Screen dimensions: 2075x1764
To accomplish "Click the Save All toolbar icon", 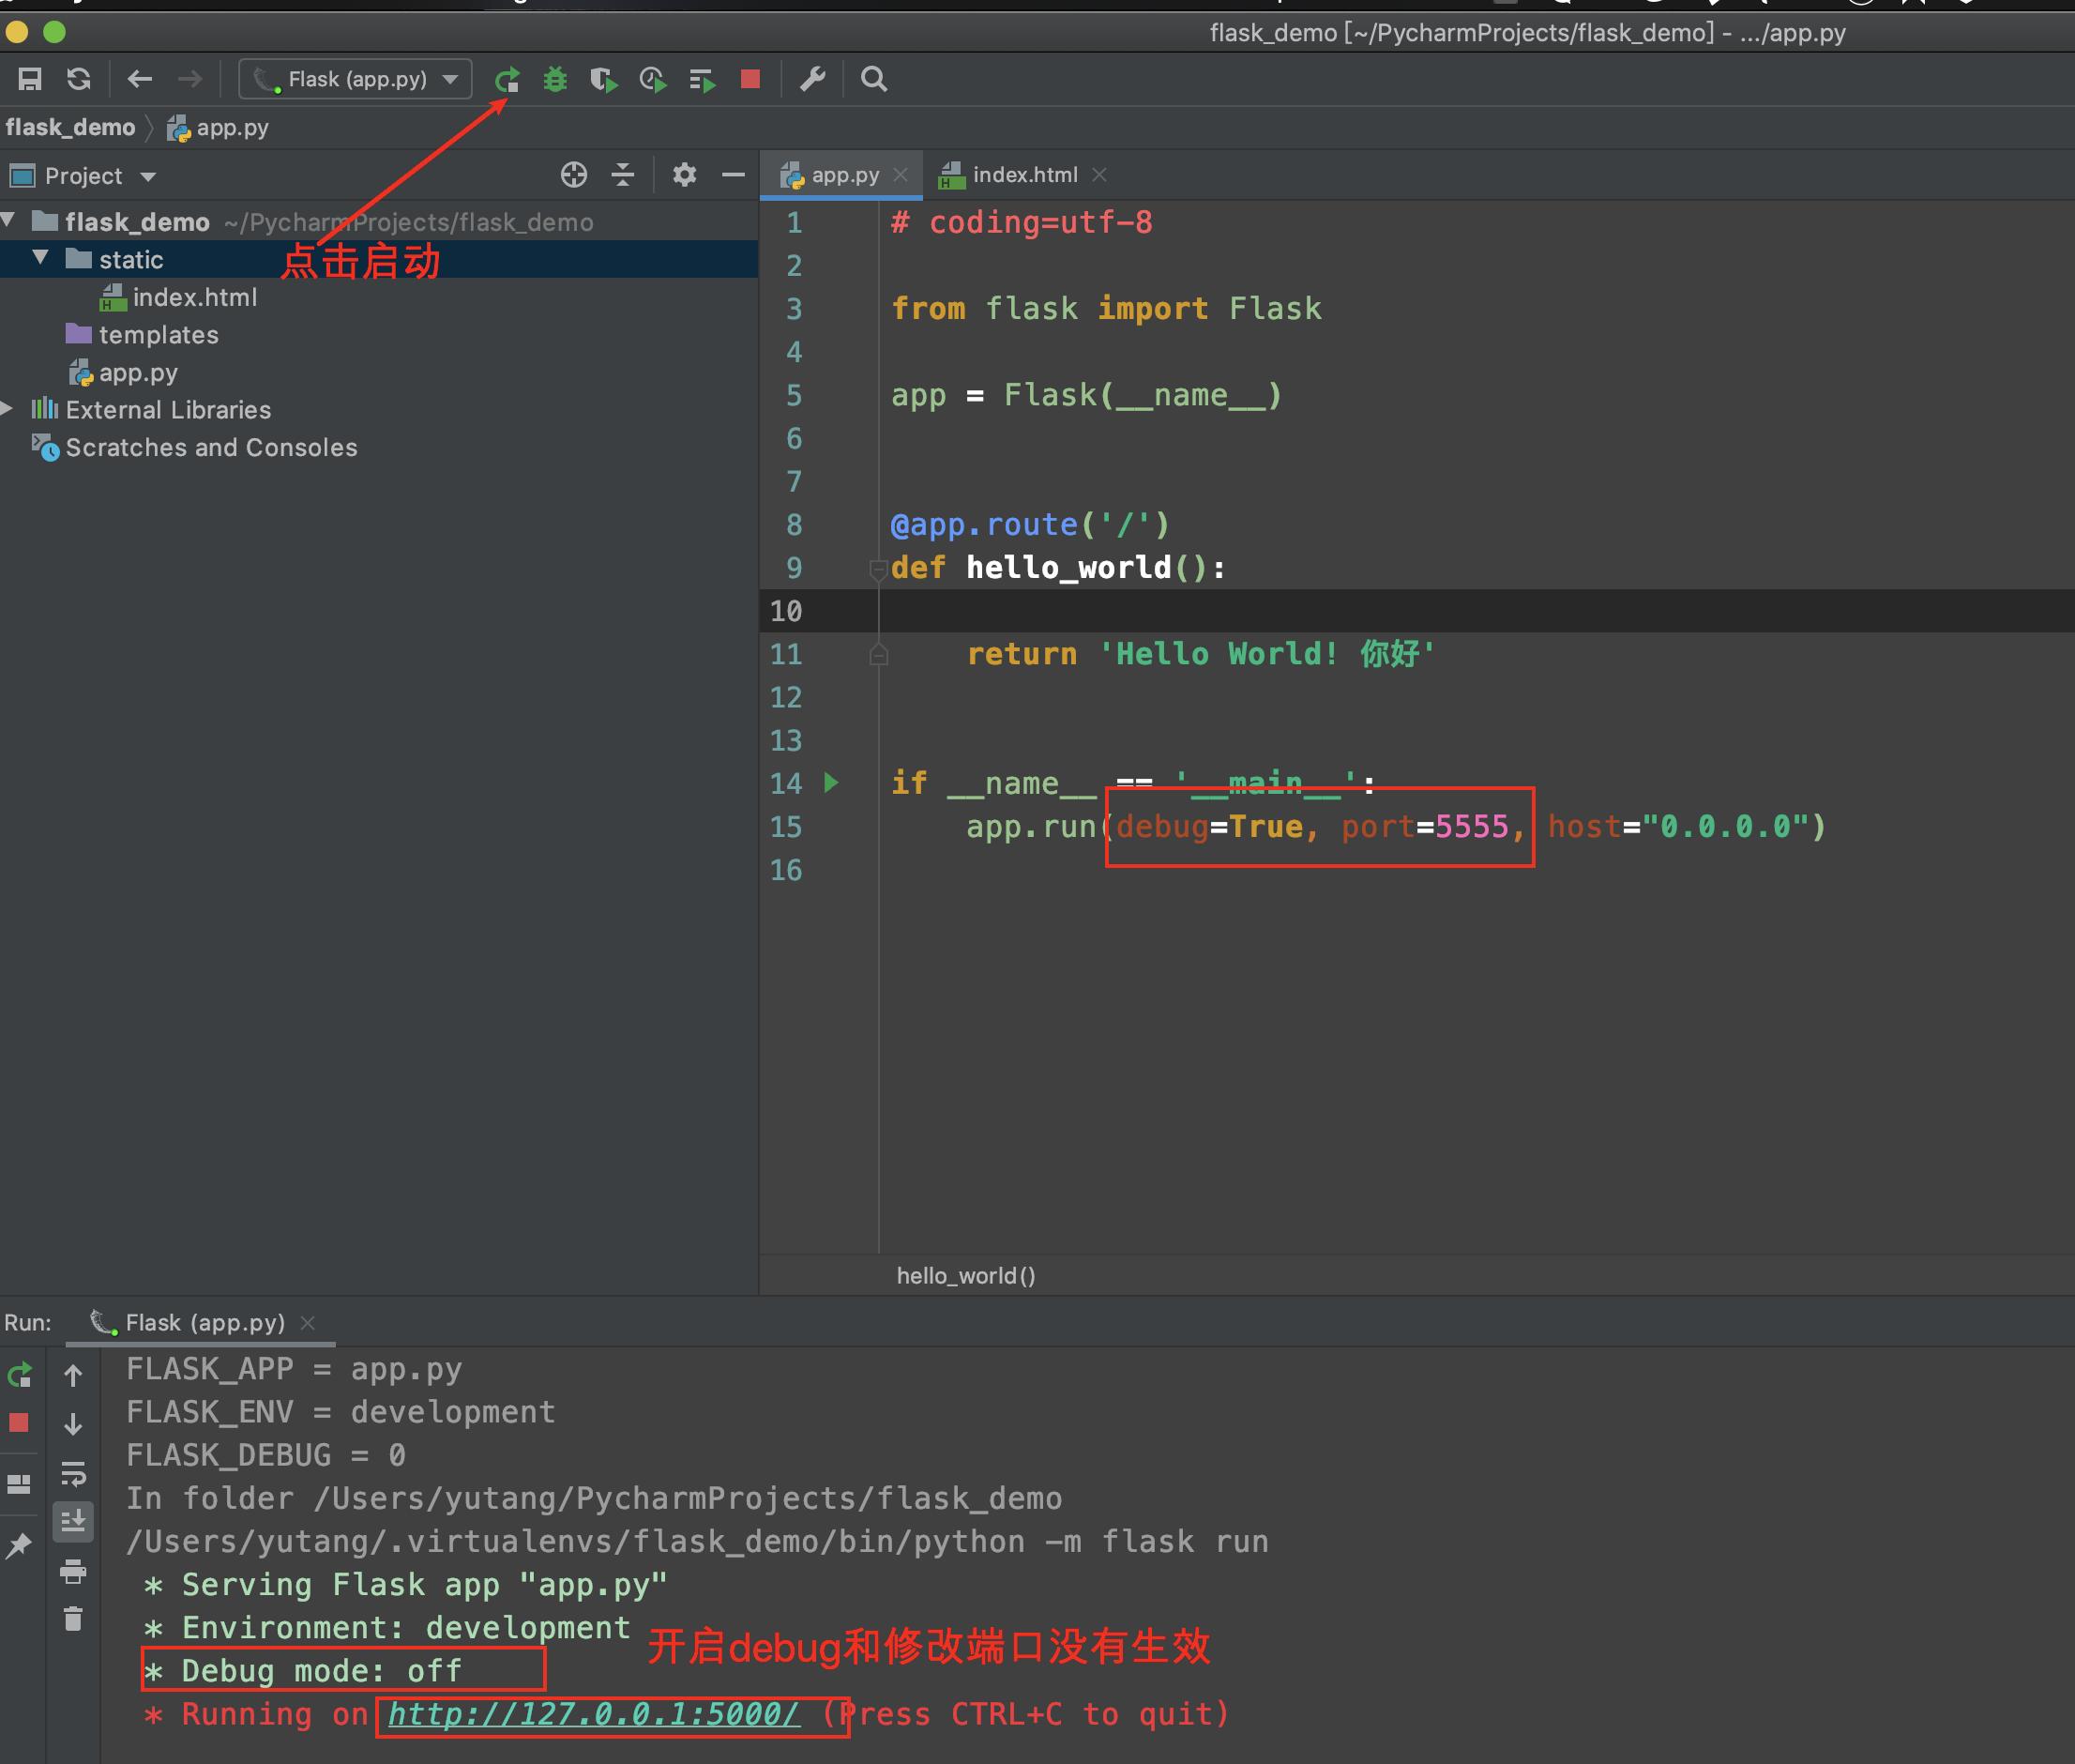I will click(30, 79).
